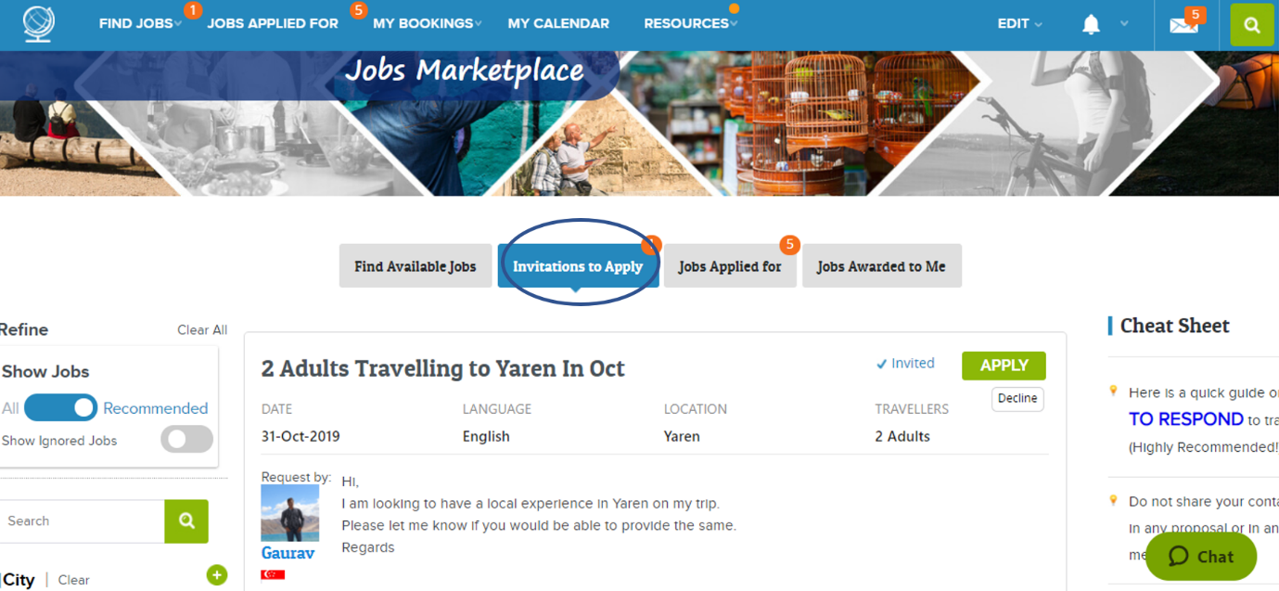Click the sidebar Search input field
The width and height of the screenshot is (1279, 591).
click(x=83, y=521)
